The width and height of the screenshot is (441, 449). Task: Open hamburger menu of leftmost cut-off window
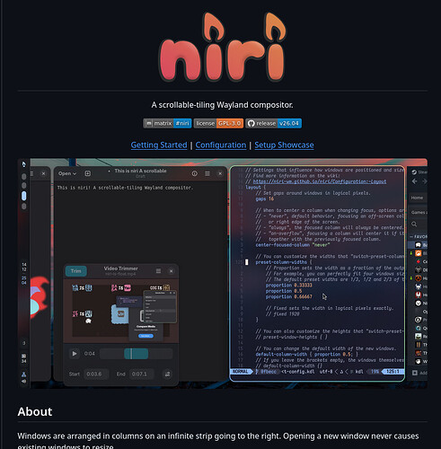31,173
